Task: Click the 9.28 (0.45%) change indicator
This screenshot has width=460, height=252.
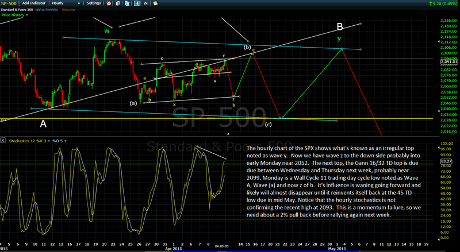Action: 443,3
